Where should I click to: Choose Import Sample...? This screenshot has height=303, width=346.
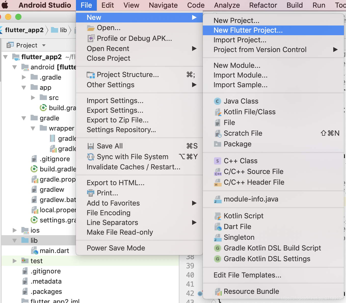(x=273, y=85)
